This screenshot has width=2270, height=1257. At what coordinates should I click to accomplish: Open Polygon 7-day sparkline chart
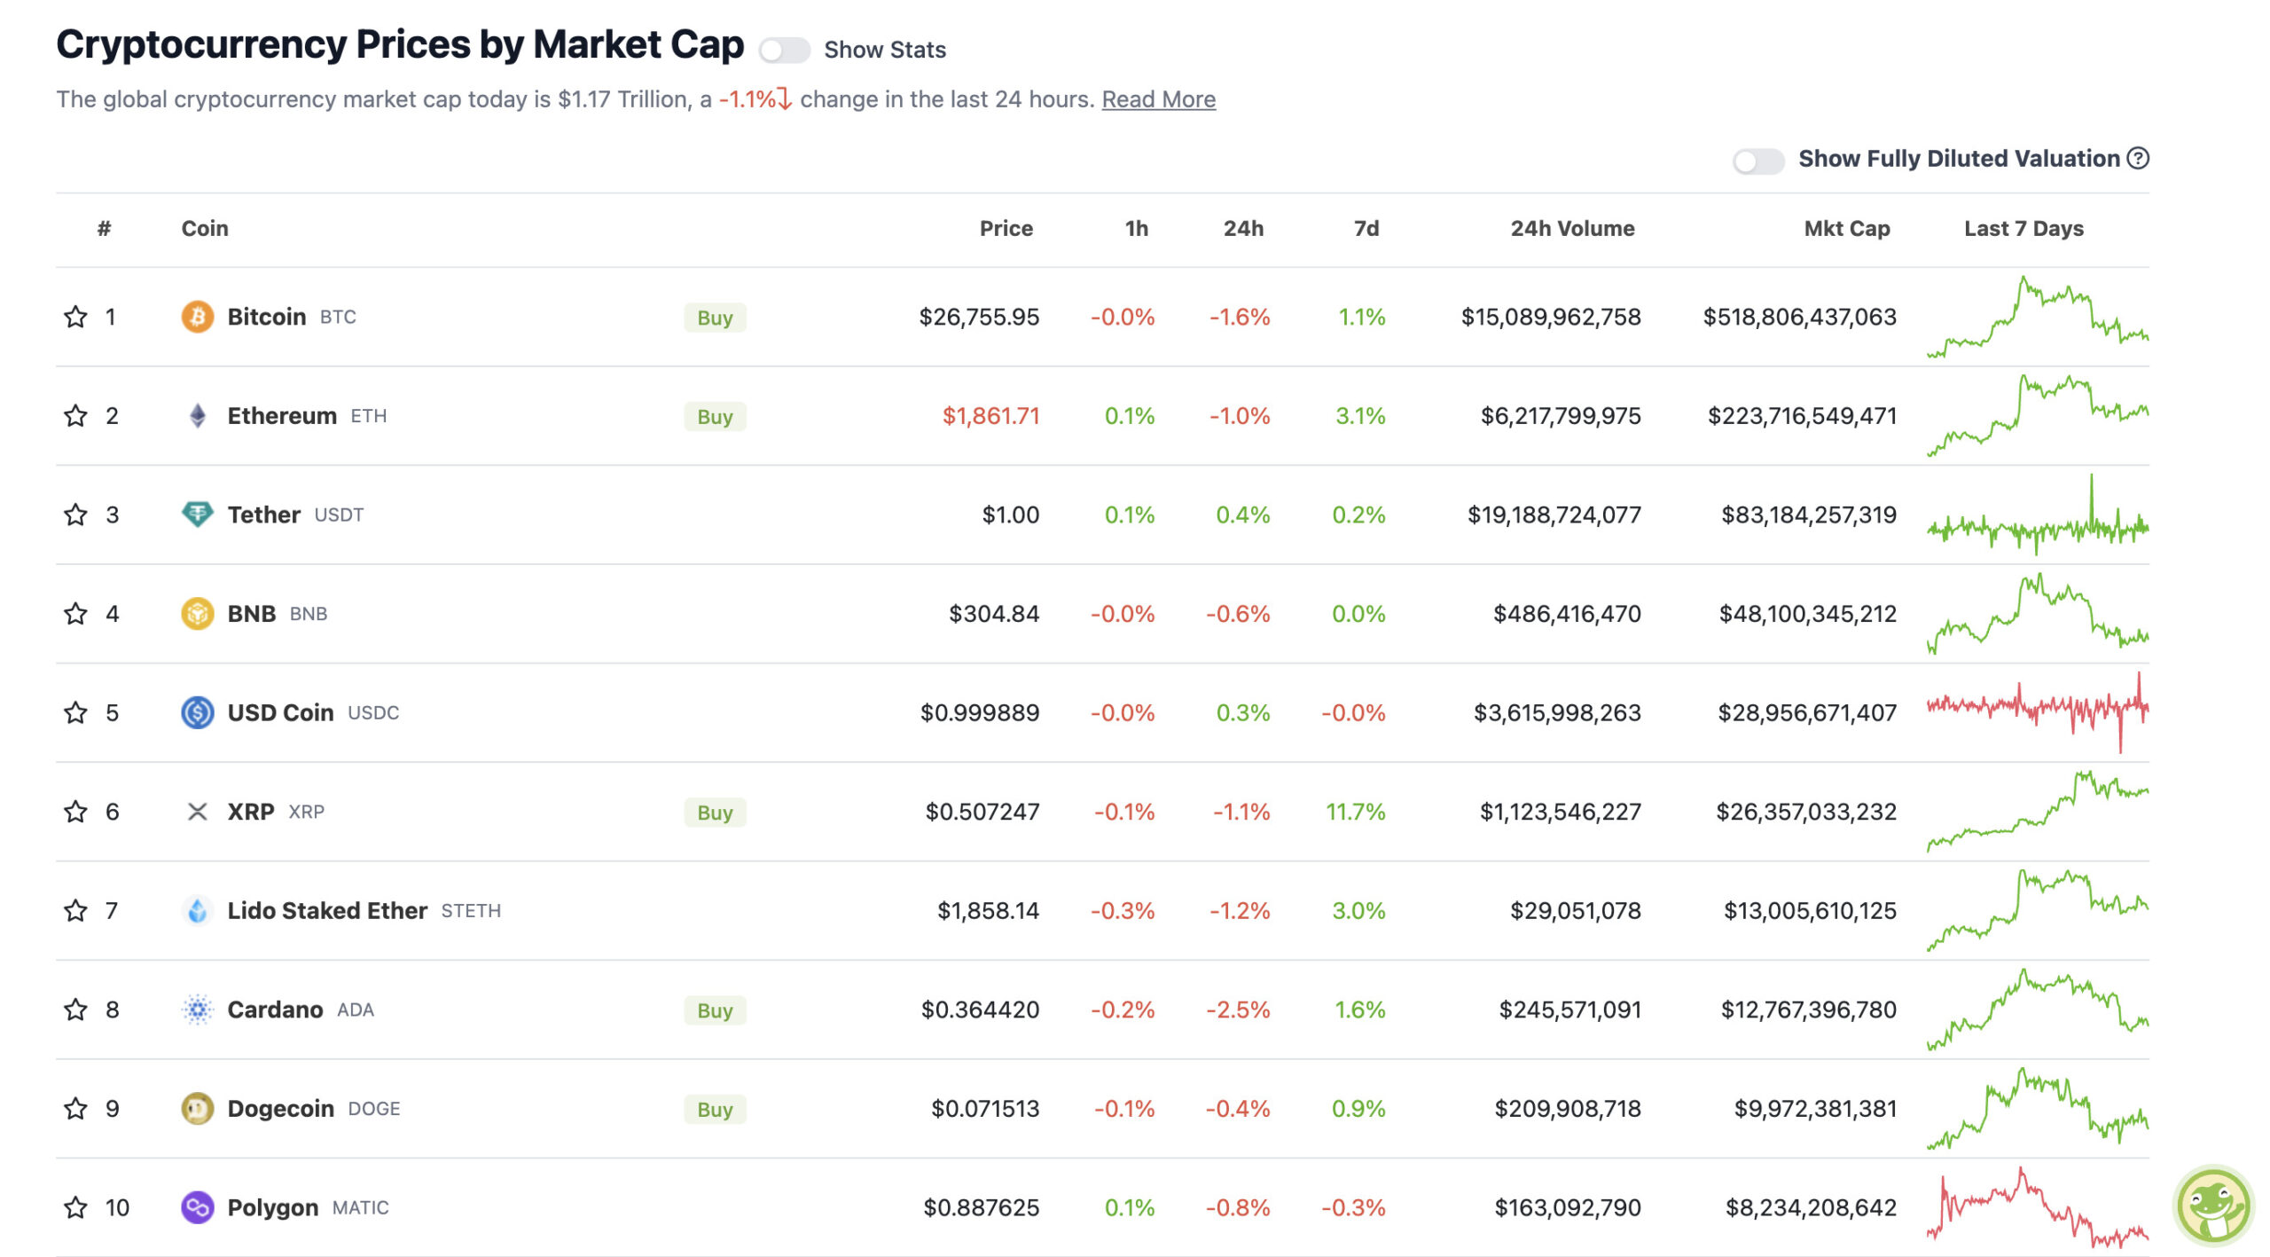[x=2038, y=1207]
